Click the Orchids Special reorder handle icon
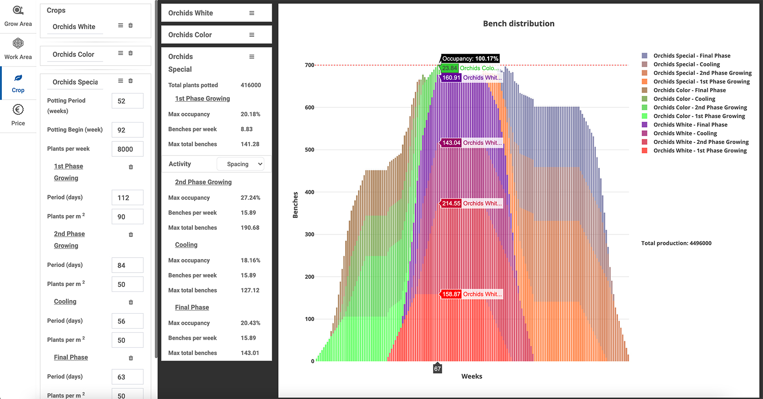The height and width of the screenshot is (399, 763). pos(120,81)
